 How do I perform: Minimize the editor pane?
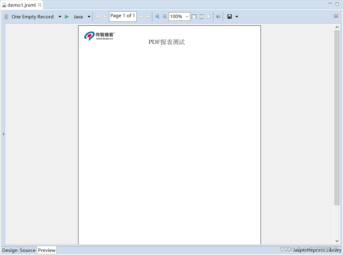click(330, 3)
